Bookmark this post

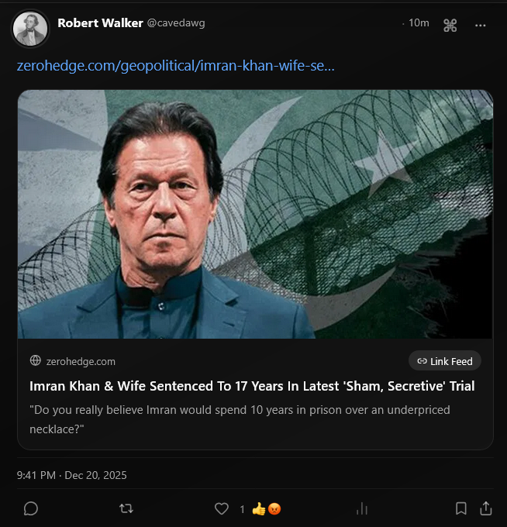tap(460, 508)
